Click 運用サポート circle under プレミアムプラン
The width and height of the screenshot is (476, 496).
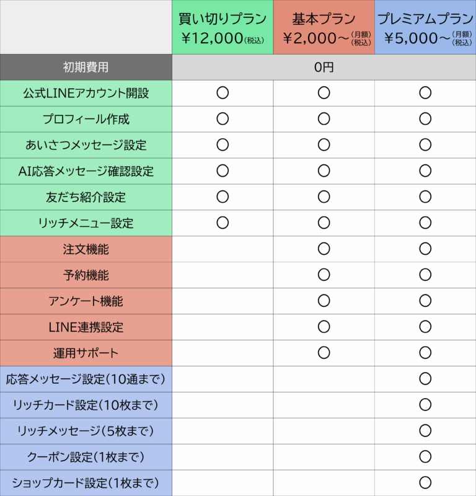click(425, 353)
